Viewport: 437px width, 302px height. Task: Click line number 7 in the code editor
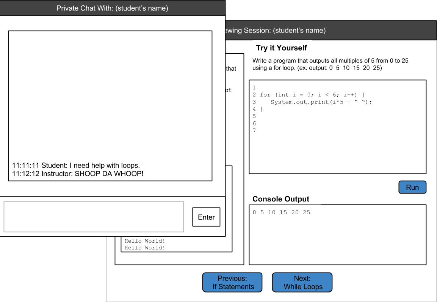254,130
